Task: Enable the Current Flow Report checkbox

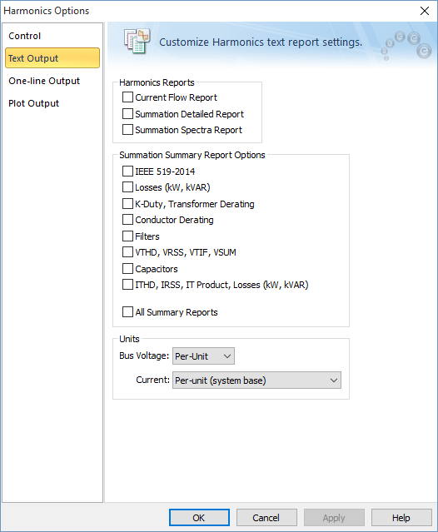Action: pyautogui.click(x=127, y=97)
